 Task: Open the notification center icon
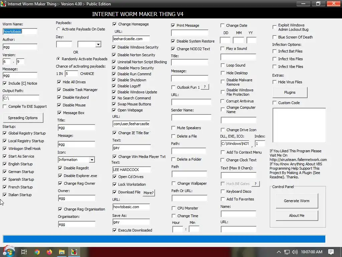(331, 252)
